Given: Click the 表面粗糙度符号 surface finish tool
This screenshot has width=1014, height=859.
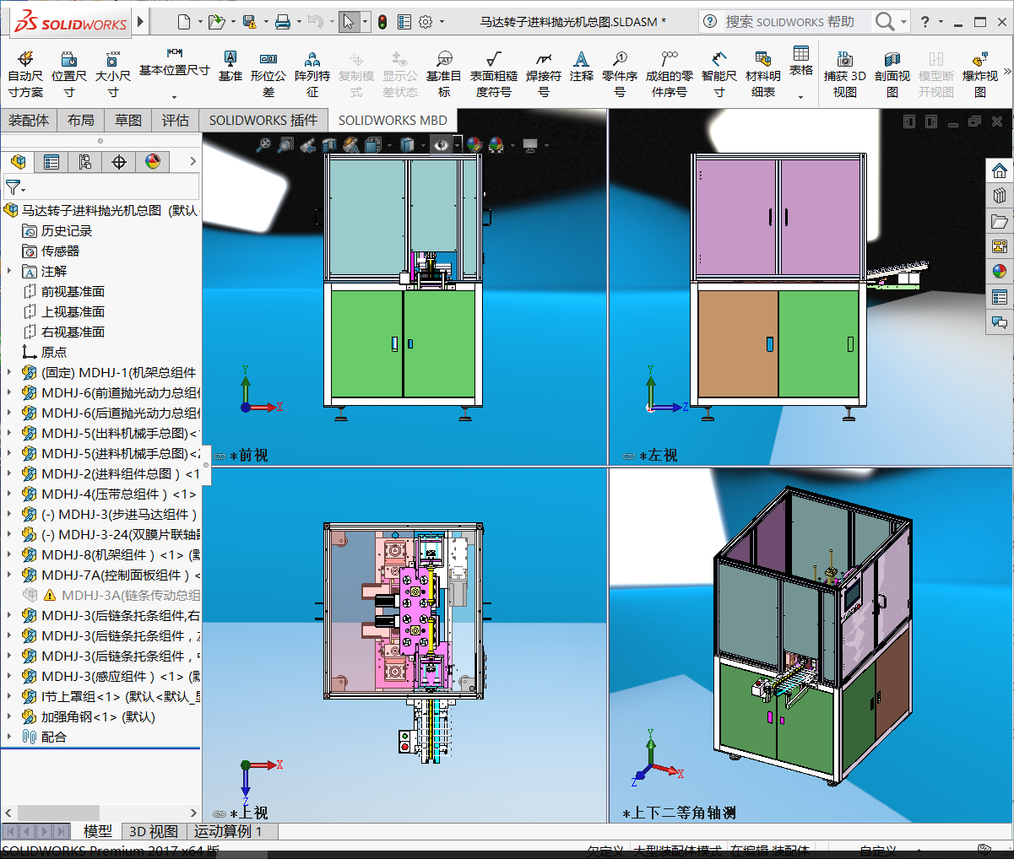Looking at the screenshot, I should (x=494, y=73).
